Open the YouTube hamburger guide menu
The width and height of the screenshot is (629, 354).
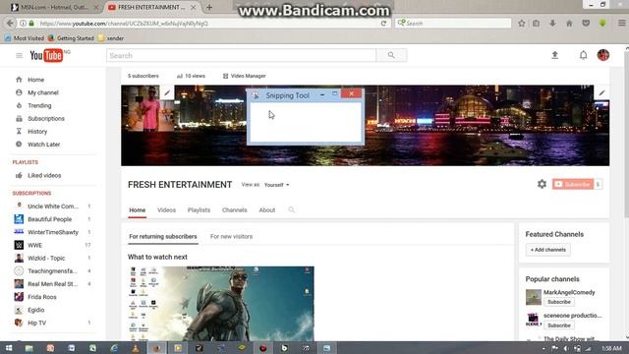[x=19, y=55]
